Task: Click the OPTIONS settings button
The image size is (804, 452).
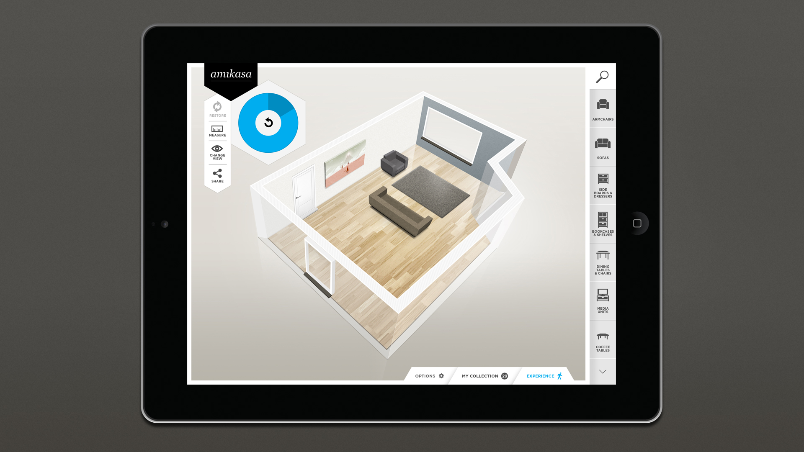Action: point(430,376)
